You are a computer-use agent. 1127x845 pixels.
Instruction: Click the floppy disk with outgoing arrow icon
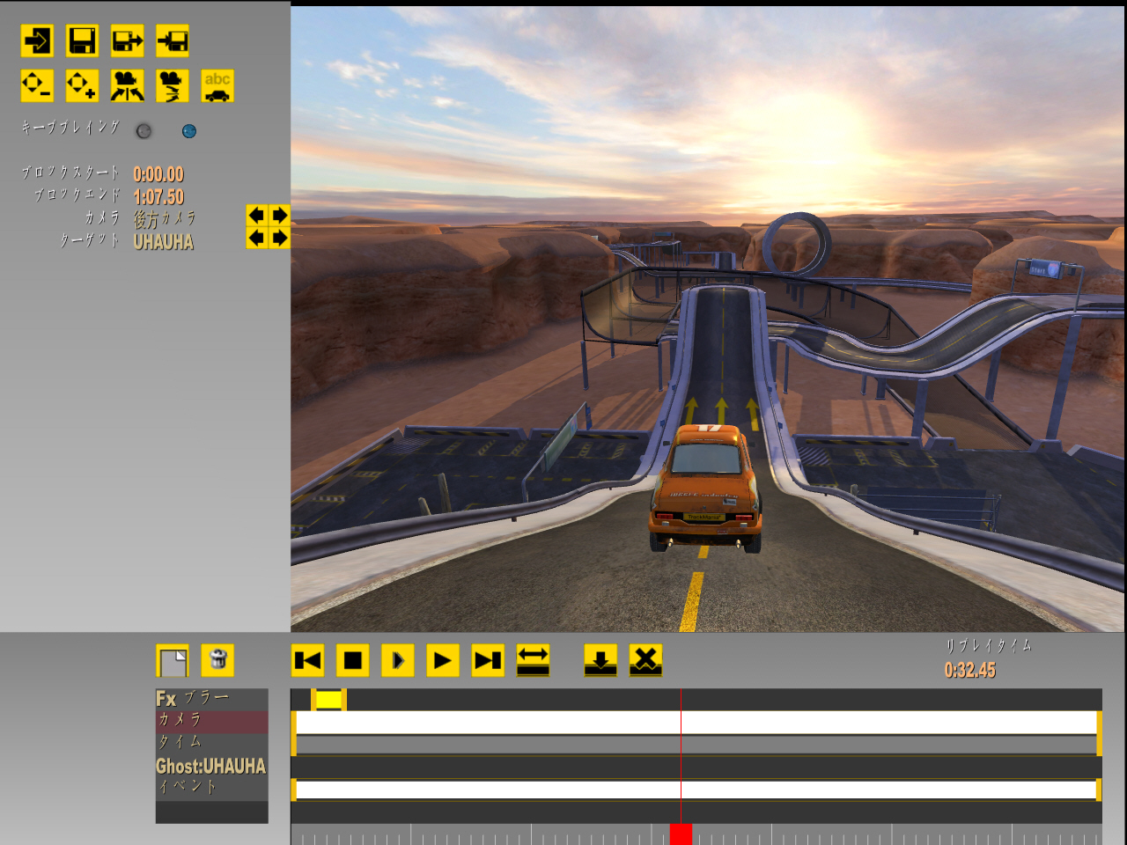coord(128,40)
